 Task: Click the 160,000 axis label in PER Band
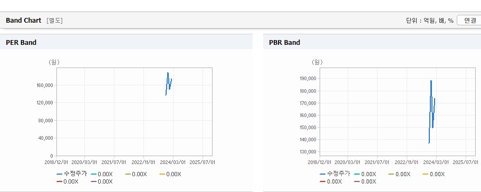[x=45, y=85]
